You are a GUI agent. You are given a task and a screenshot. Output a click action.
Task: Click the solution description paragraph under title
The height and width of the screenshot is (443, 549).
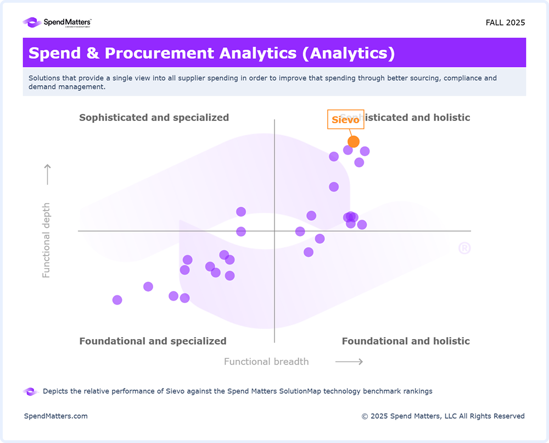point(262,82)
